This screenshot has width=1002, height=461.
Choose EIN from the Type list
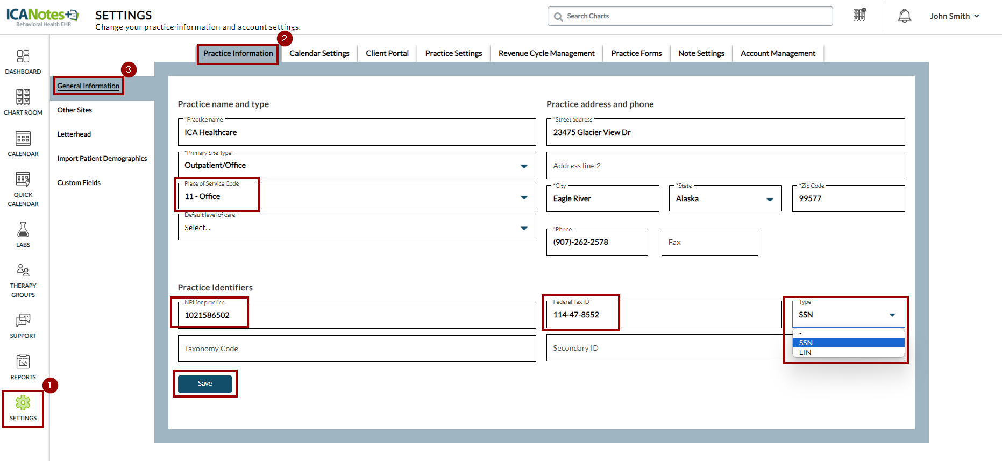tap(805, 352)
